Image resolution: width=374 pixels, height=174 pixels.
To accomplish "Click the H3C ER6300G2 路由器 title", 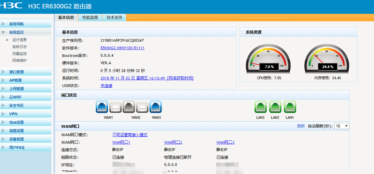I will pos(60,6).
